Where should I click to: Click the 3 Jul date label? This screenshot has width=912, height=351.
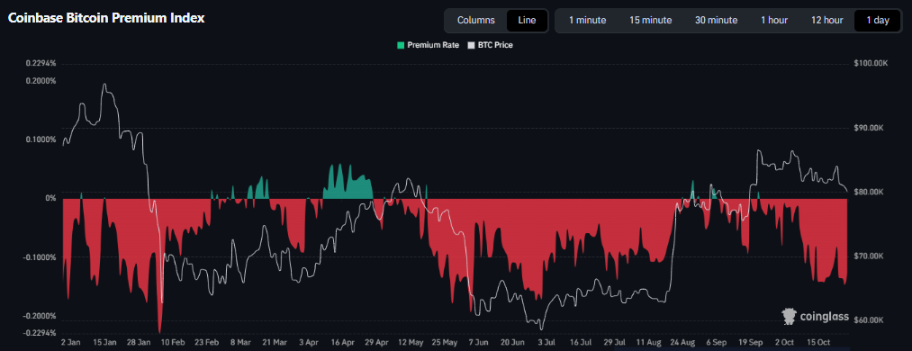[546, 343]
